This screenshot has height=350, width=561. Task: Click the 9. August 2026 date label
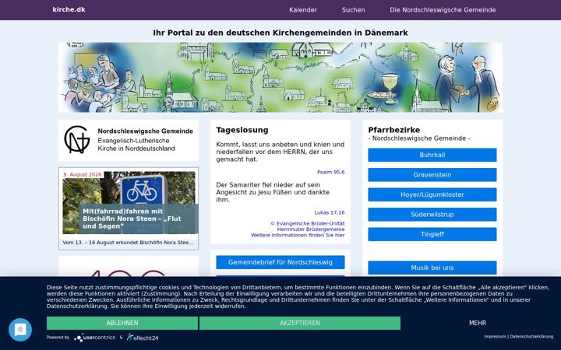point(83,175)
